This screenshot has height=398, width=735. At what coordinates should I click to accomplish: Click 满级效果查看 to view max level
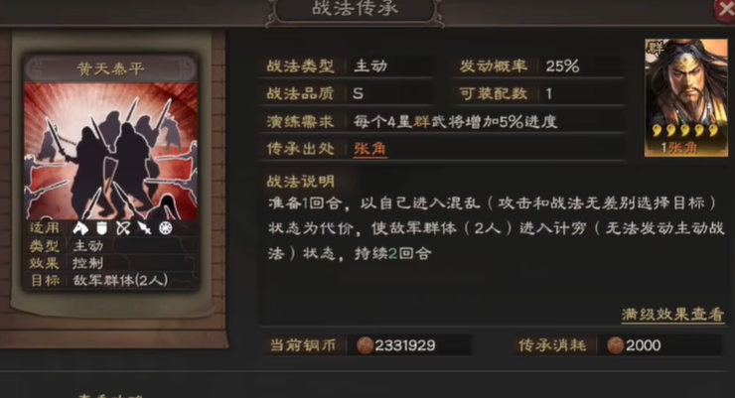click(672, 315)
